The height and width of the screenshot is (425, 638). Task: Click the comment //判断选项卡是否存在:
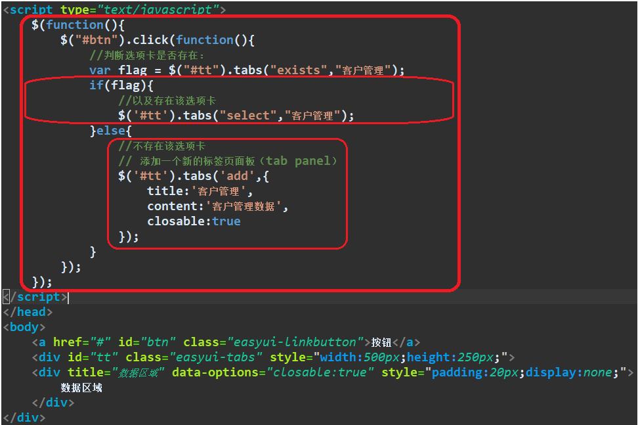coord(146,55)
